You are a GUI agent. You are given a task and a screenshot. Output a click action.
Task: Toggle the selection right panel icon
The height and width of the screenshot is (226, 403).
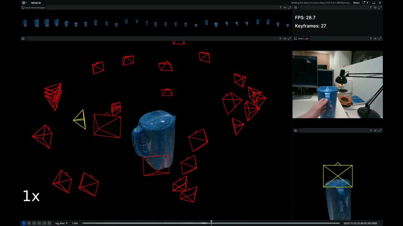pos(379,2)
